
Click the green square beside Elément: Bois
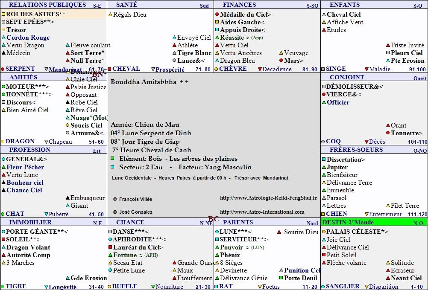pyautogui.click(x=112, y=159)
